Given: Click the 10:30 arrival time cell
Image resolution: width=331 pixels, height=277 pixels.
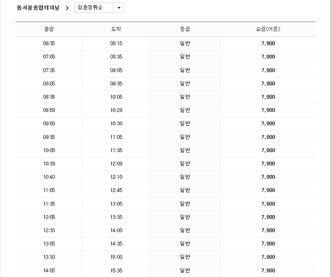Looking at the screenshot, I should point(116,124).
